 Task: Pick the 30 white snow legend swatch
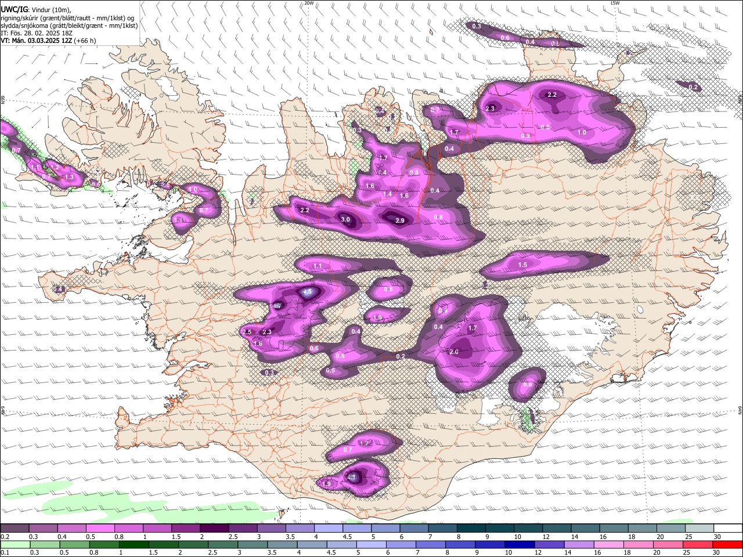728,528
